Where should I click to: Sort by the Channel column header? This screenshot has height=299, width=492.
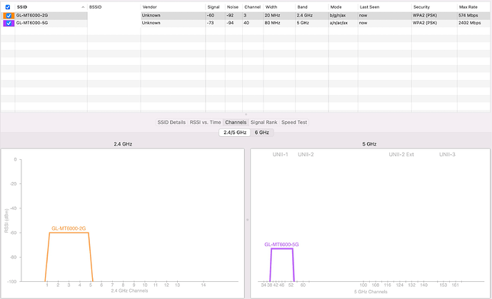252,7
